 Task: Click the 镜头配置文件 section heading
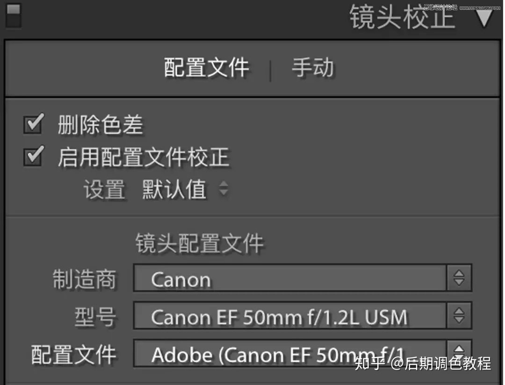pyautogui.click(x=199, y=243)
